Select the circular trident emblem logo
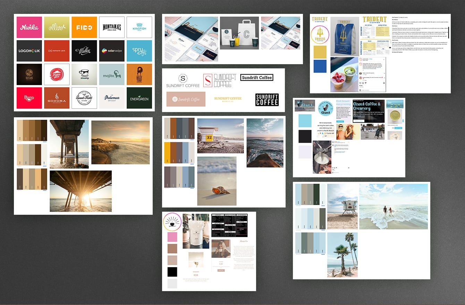465x305 pixels. 320,35
